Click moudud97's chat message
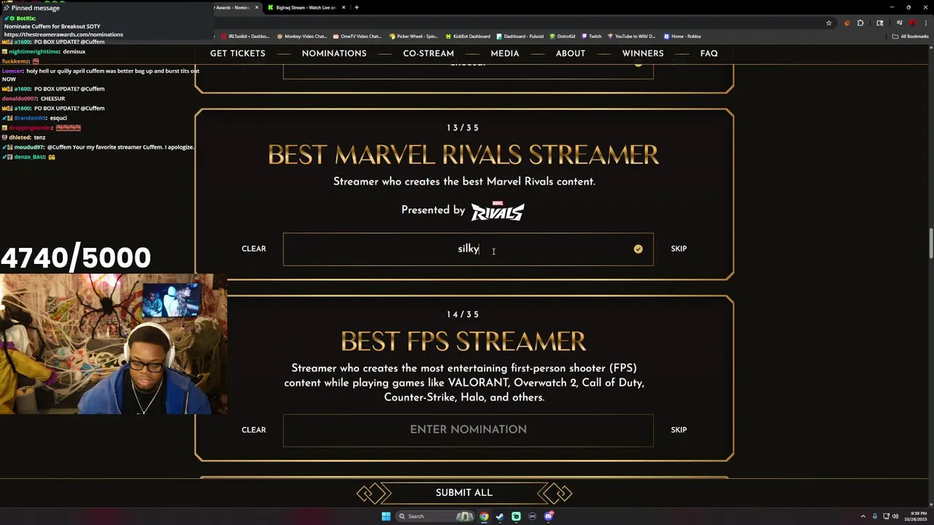The height and width of the screenshot is (525, 934). point(99,147)
